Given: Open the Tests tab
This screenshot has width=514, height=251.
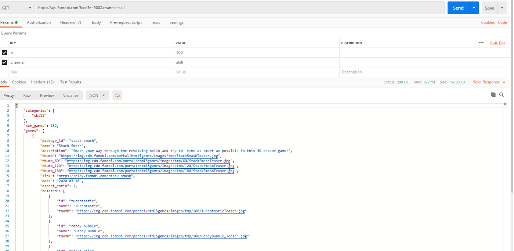Looking at the screenshot, I should coord(156,22).
